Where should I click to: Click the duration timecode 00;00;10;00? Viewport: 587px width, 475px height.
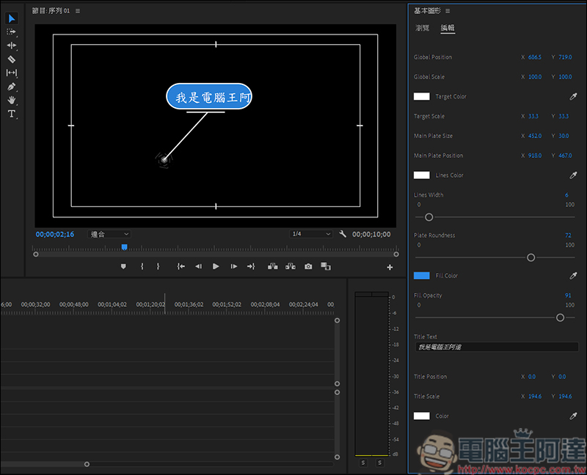pyautogui.click(x=371, y=234)
